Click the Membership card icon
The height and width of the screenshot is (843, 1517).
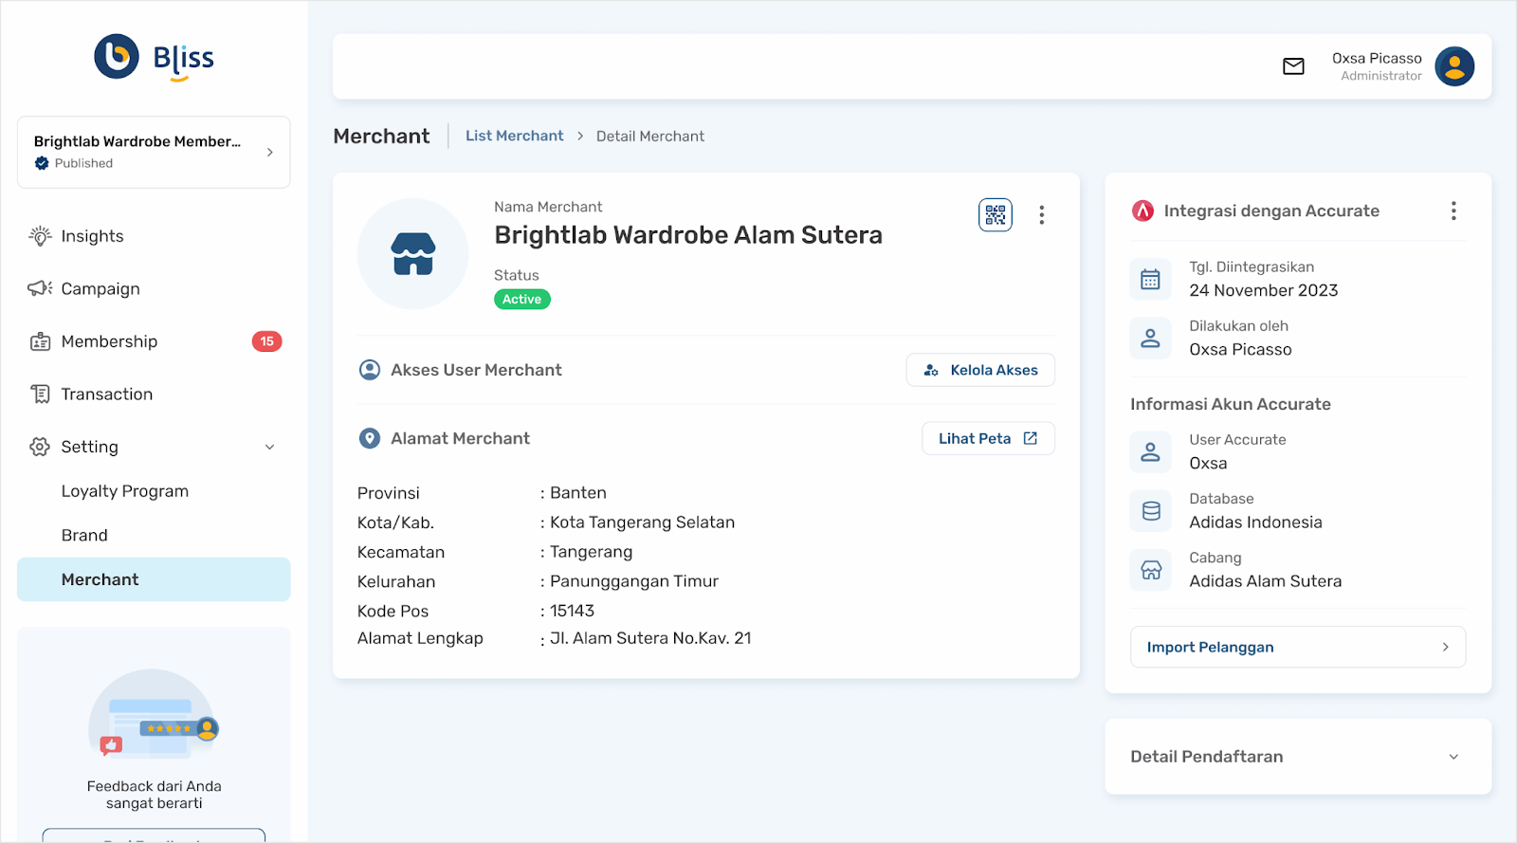click(40, 341)
